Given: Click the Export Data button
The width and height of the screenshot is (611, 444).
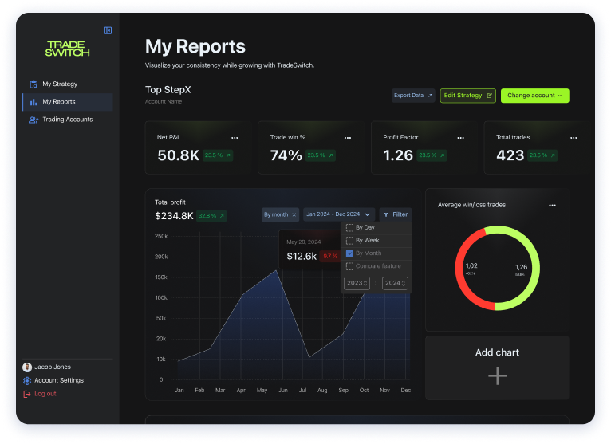Looking at the screenshot, I should 413,96.
